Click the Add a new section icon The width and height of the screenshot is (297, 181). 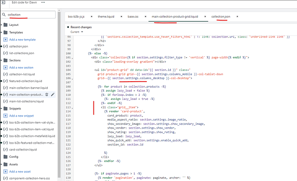point(6,67)
